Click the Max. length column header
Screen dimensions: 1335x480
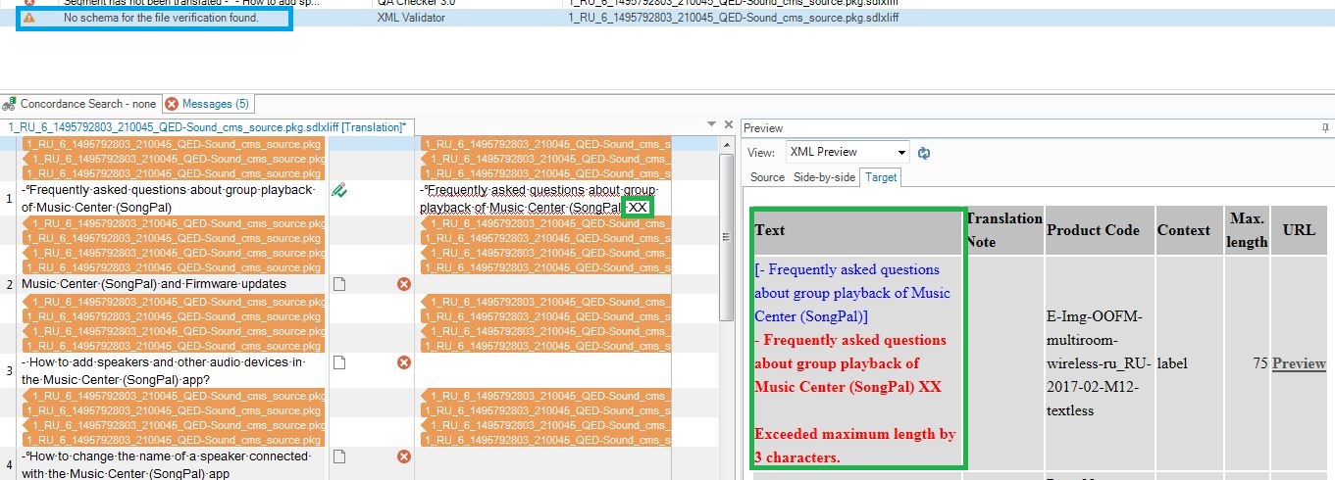coord(1247,230)
